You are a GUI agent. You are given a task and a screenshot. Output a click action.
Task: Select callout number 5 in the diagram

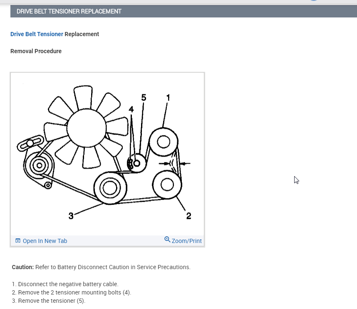click(x=144, y=98)
